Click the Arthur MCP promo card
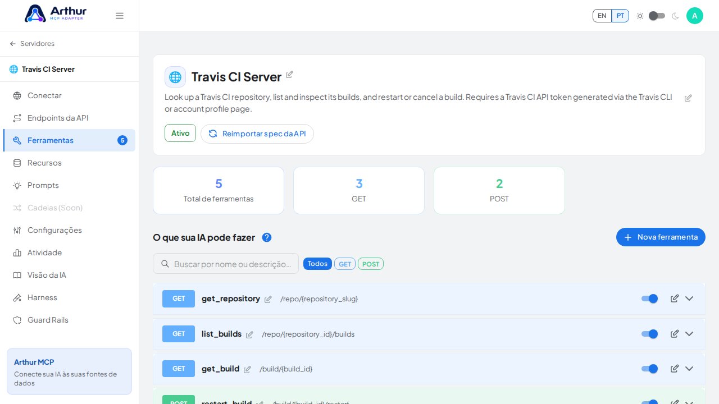Screen dimensions: 719x404 (x=70, y=371)
